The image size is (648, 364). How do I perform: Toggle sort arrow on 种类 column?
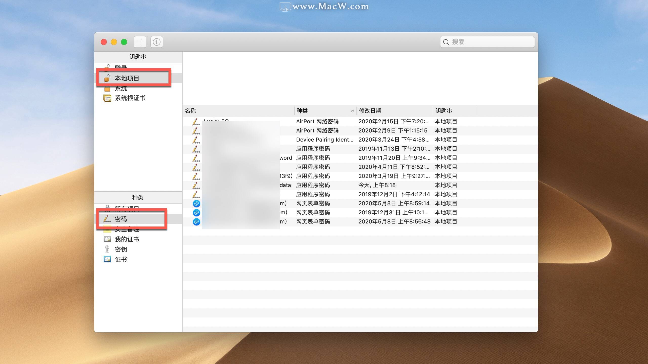[352, 111]
